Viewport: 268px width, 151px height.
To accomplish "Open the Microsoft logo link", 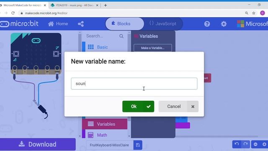I will 252,24.
